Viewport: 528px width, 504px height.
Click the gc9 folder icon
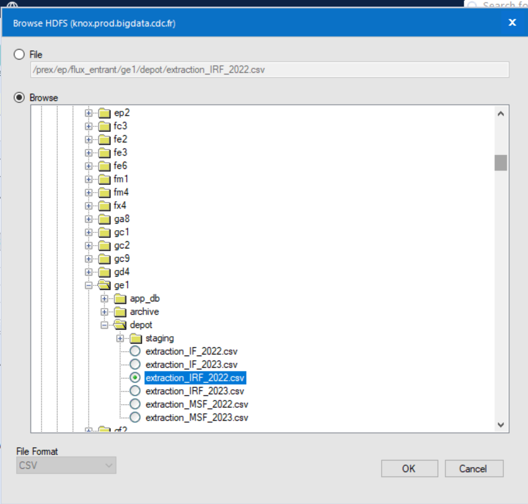point(105,258)
